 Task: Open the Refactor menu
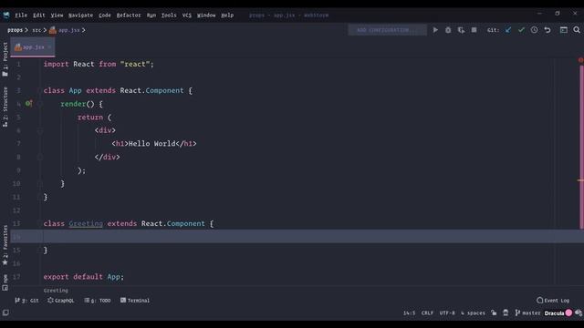coord(129,15)
